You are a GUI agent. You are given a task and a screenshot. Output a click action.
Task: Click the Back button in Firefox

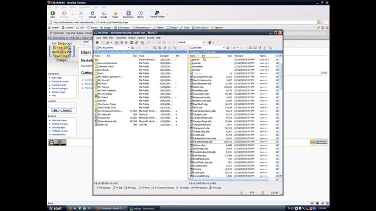click(52, 14)
